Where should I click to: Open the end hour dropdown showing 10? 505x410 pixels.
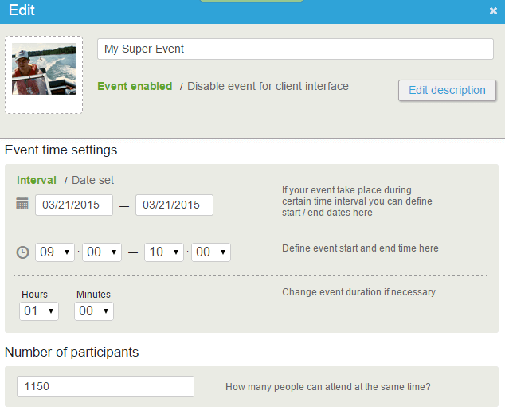(x=164, y=252)
